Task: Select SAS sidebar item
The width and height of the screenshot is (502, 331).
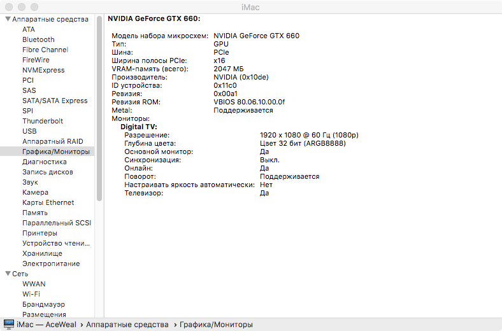Action: tap(29, 90)
